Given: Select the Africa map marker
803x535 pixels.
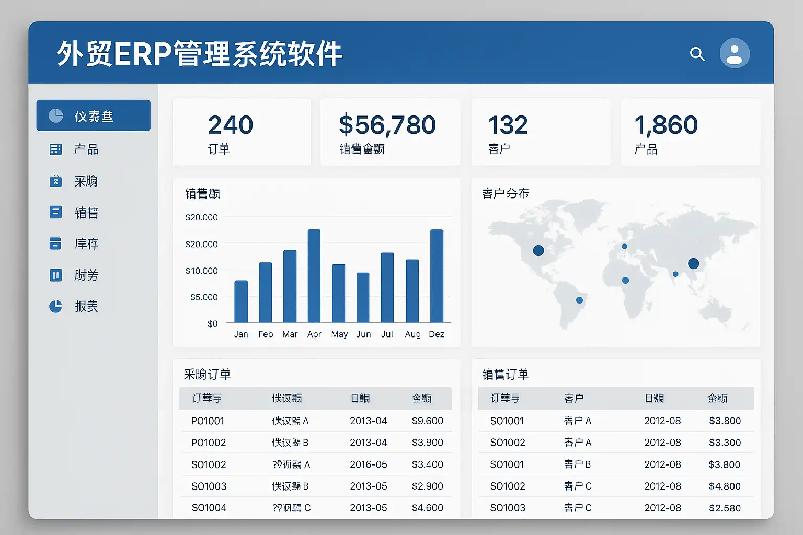Looking at the screenshot, I should tap(625, 281).
